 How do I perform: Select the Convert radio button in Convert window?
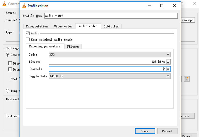click(8, 55)
